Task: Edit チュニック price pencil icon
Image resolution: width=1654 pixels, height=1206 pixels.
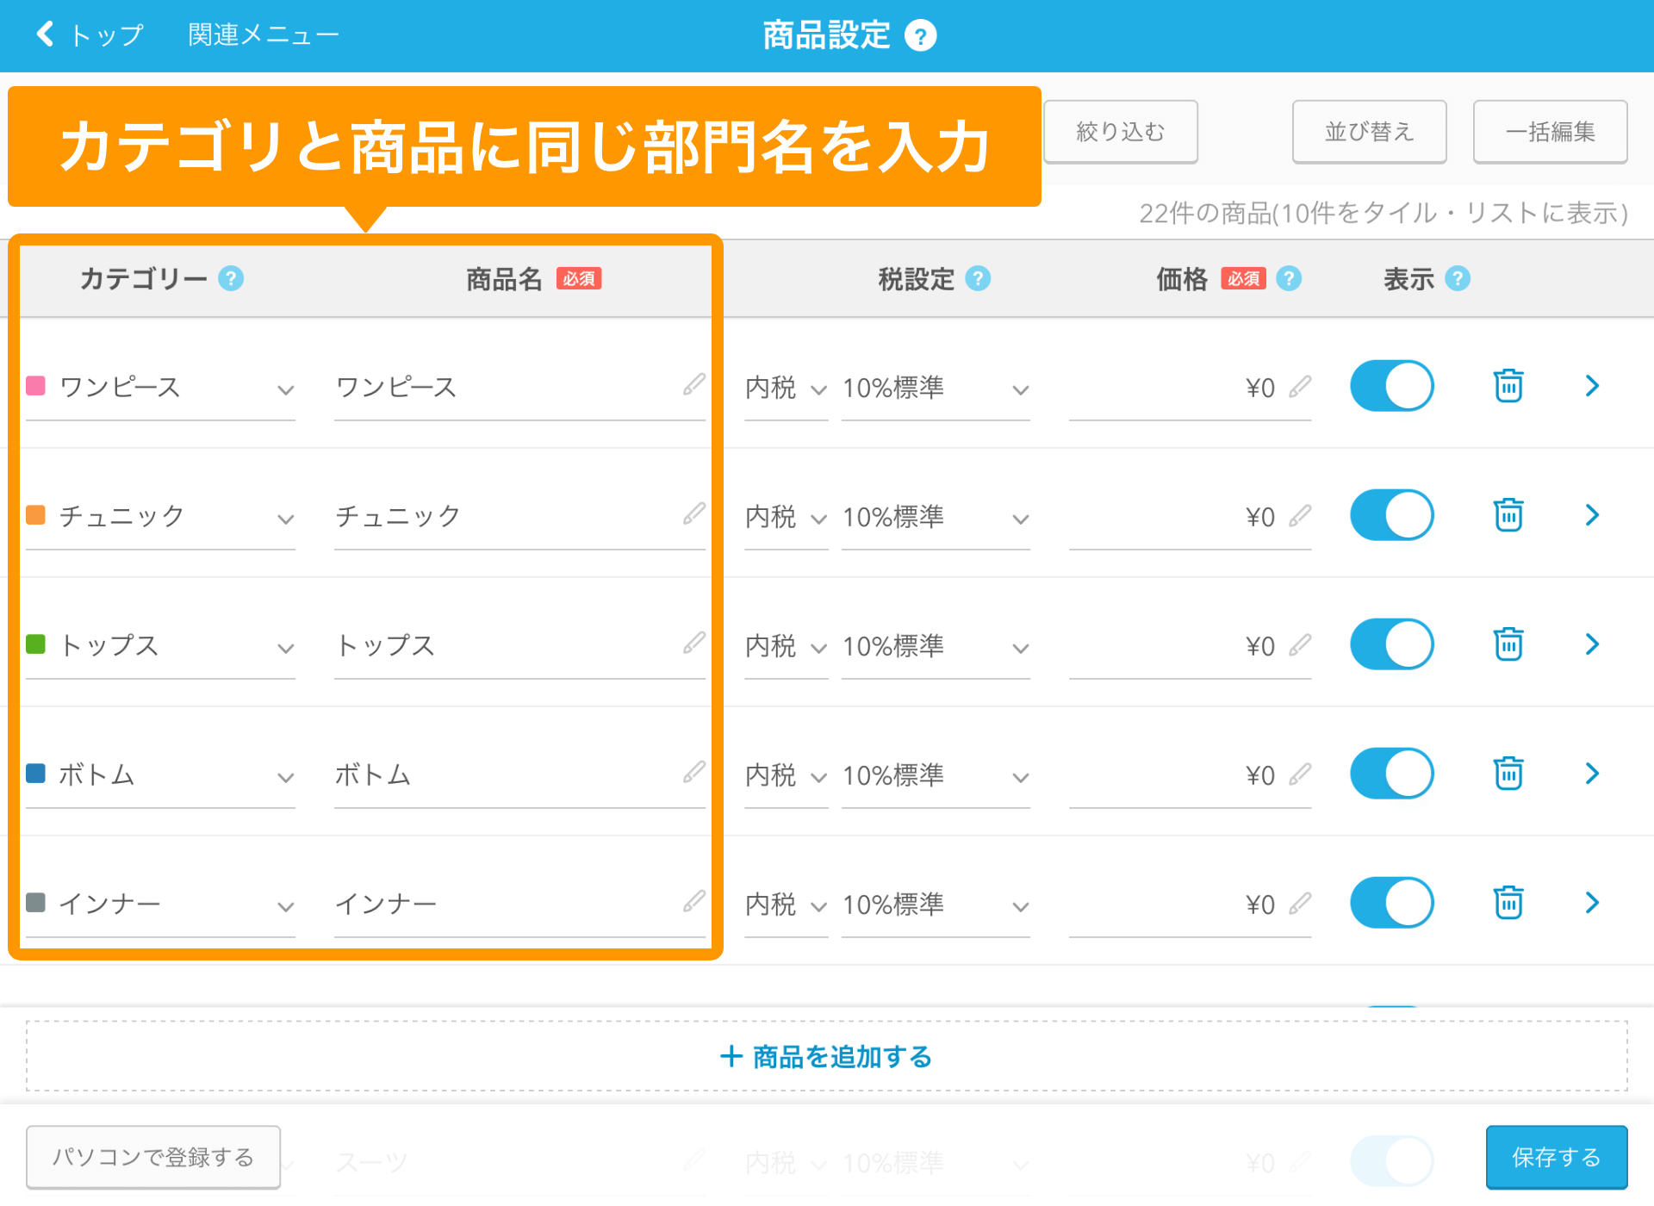Action: click(x=1300, y=516)
